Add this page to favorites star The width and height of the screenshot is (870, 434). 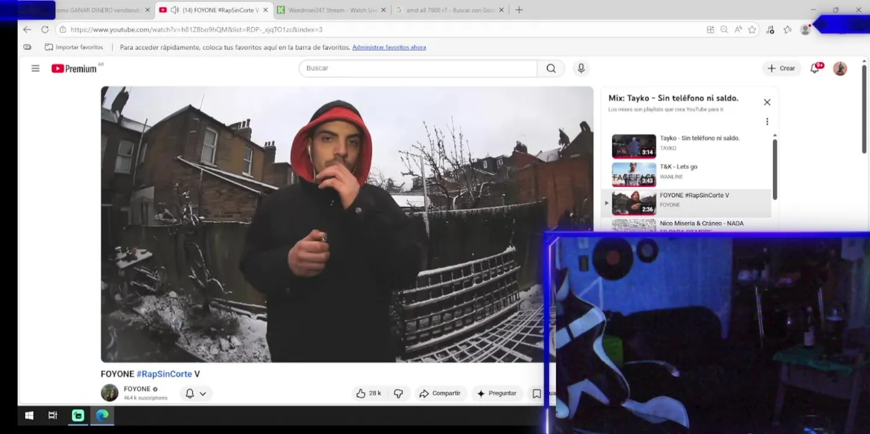[752, 29]
